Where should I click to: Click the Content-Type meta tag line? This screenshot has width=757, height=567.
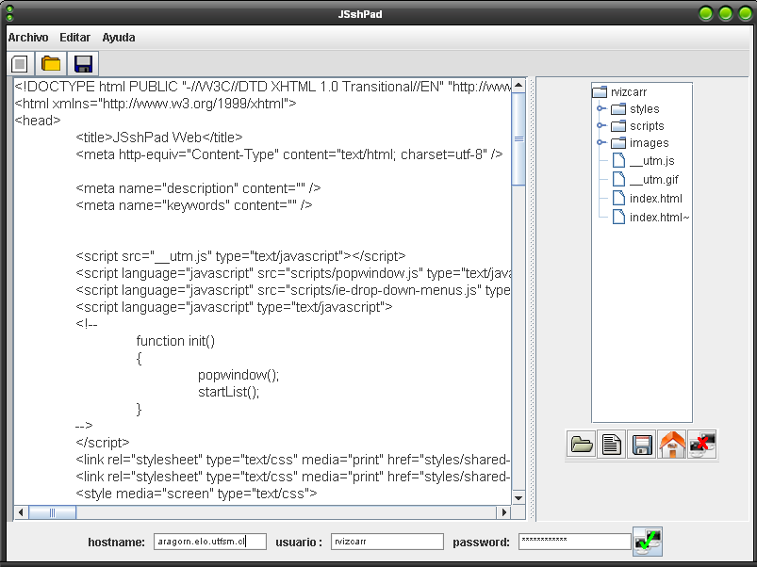288,154
